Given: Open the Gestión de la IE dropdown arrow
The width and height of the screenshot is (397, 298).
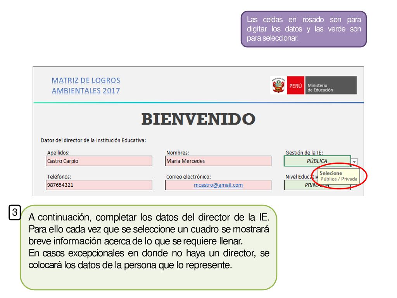Looking at the screenshot, I should pos(354,161).
